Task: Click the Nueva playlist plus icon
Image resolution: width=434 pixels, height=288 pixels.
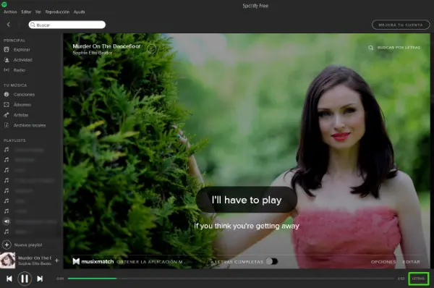Action: point(7,245)
